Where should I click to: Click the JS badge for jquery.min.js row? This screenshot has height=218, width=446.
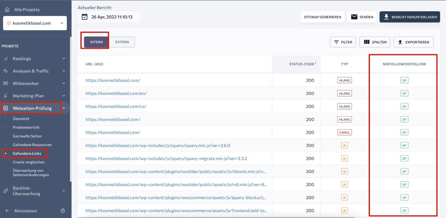tap(345, 145)
